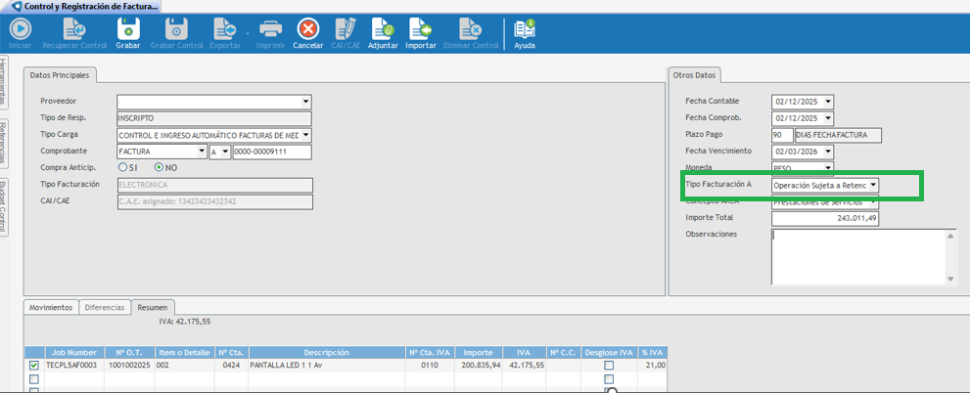Viewport: 970px width, 393px height.
Task: Select SI for Compra Anticip.
Action: [x=122, y=168]
